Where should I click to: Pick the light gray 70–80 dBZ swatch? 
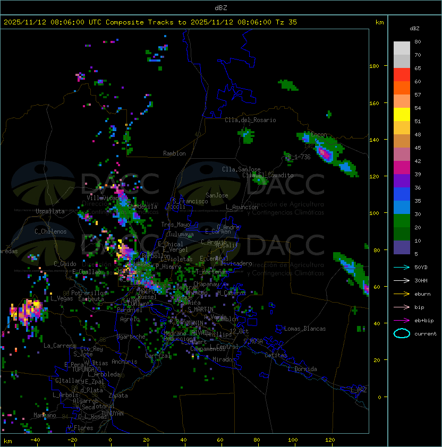point(402,48)
